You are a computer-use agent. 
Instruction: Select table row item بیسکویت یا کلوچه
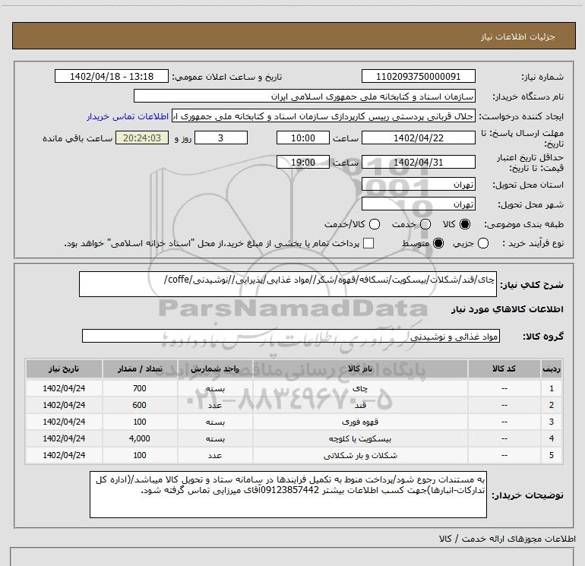tap(294, 439)
